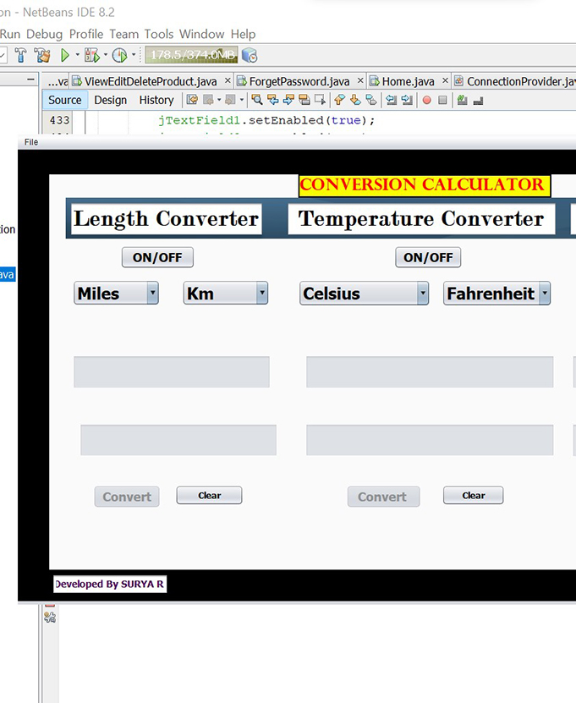Click Clear under Temperature Converter

(x=474, y=496)
